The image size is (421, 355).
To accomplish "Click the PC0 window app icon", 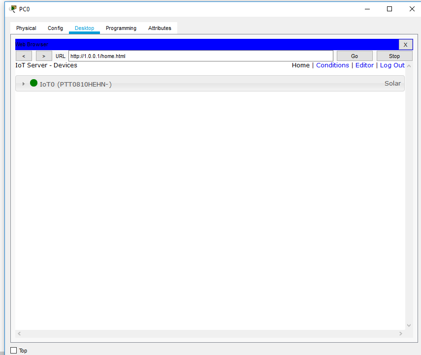I will click(13, 9).
